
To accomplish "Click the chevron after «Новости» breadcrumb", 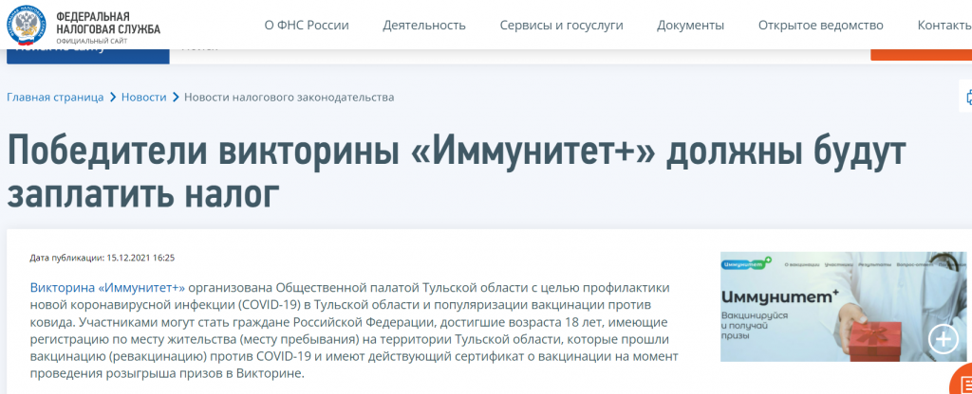I will (176, 98).
